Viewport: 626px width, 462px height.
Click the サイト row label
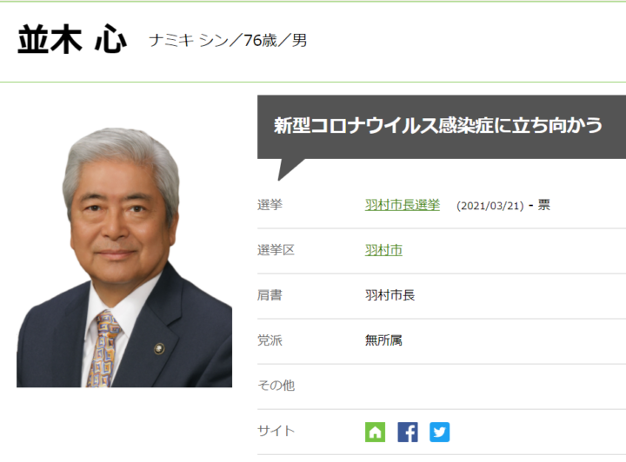click(276, 431)
